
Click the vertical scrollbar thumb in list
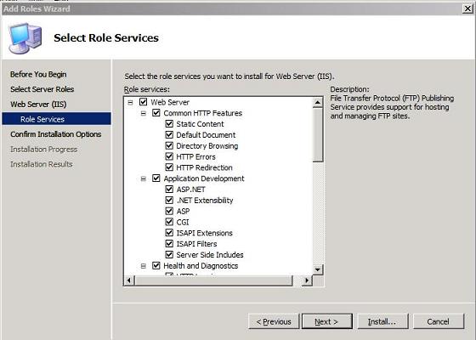pyautogui.click(x=318, y=135)
